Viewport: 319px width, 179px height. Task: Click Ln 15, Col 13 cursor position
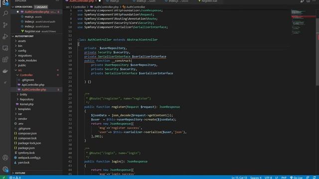point(239,178)
